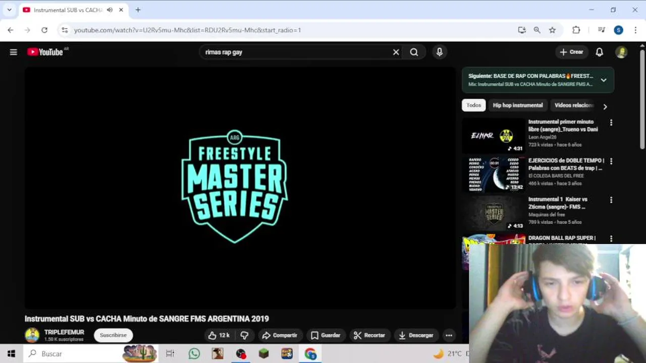Go to the YouTube home logo
Viewport: 646px width, 363px height.
(x=45, y=52)
